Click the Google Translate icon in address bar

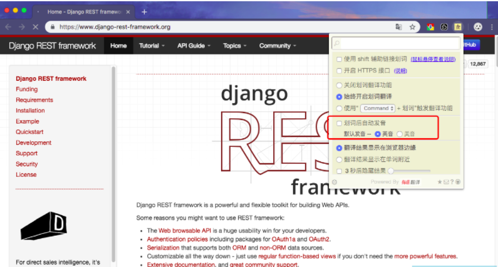pyautogui.click(x=398, y=27)
